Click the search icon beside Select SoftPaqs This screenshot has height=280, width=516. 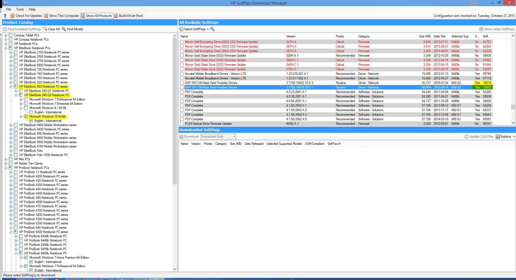coord(213,29)
